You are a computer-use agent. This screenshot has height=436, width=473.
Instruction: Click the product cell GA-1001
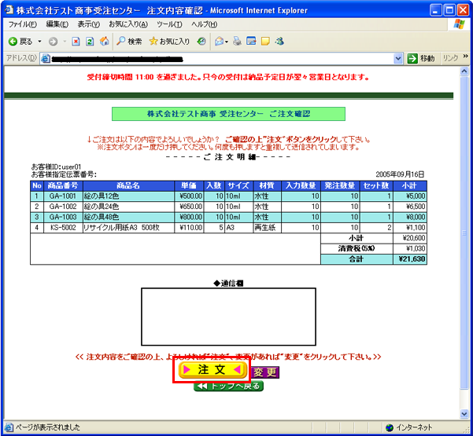63,196
